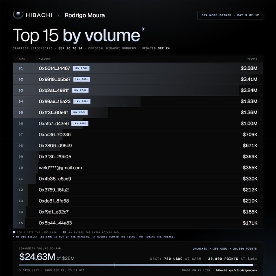Select account 0xde81...8fe58

coord(54,201)
